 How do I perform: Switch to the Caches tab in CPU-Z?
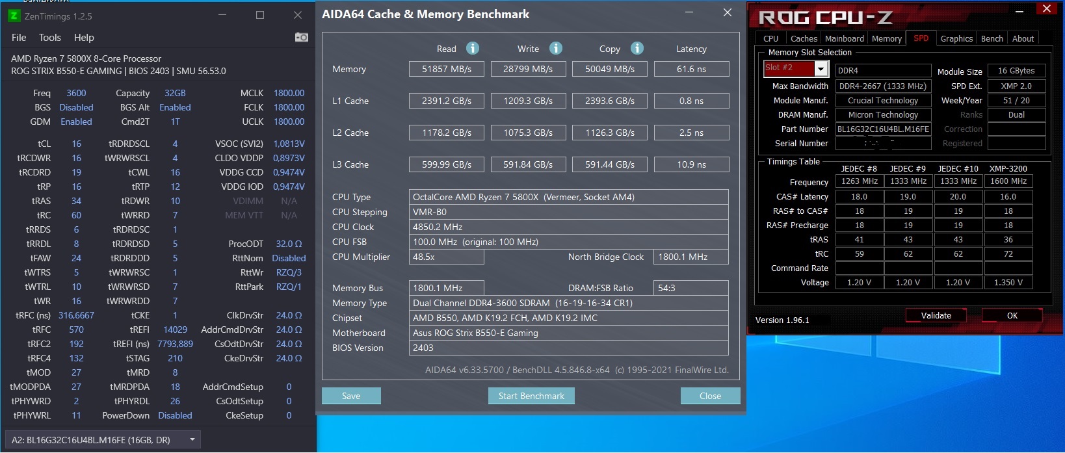(804, 39)
